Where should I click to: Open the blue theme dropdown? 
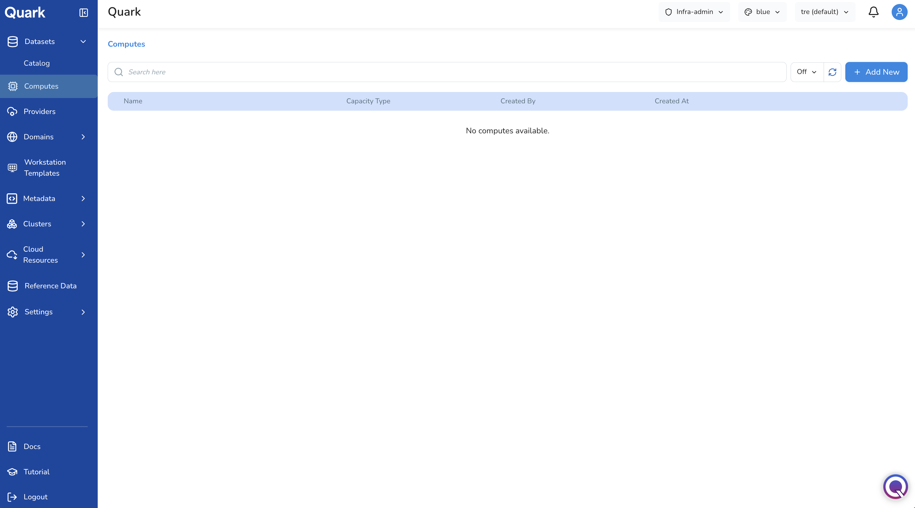pos(762,12)
